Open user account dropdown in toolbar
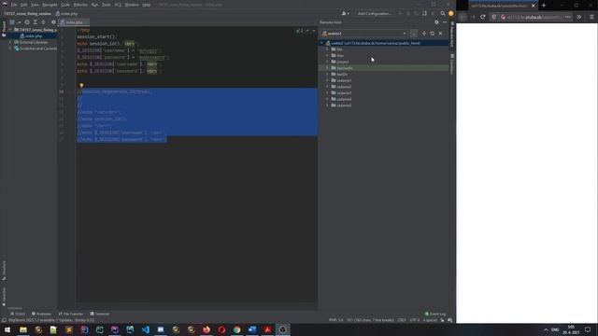 (x=345, y=14)
